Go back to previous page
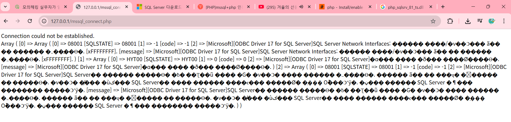The image size is (511, 122). click(6, 21)
